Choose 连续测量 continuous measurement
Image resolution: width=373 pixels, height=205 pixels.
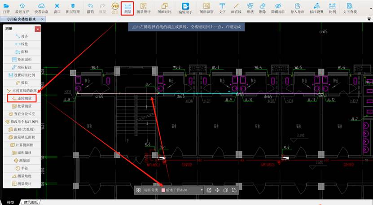pyautogui.click(x=22, y=98)
